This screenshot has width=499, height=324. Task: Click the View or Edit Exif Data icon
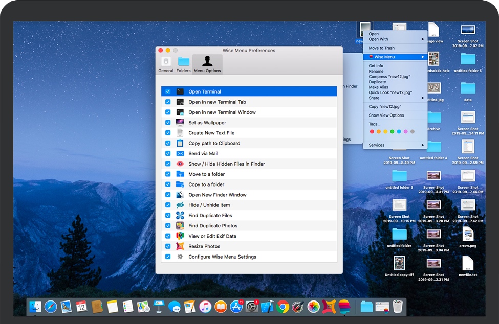coord(180,236)
